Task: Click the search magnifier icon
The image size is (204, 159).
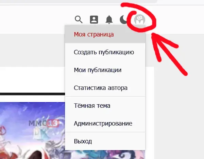Action: [x=79, y=20]
